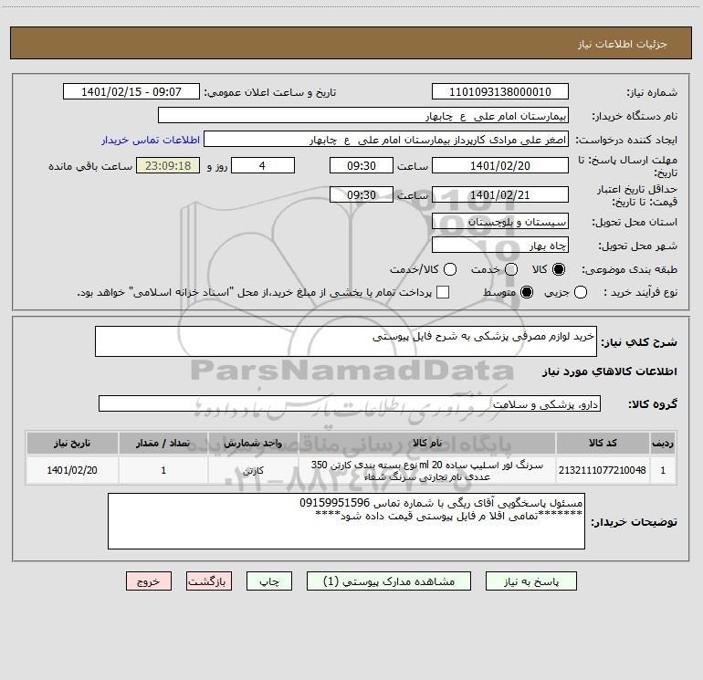Click the ردیف column header
The height and width of the screenshot is (680, 703).
coord(663,443)
